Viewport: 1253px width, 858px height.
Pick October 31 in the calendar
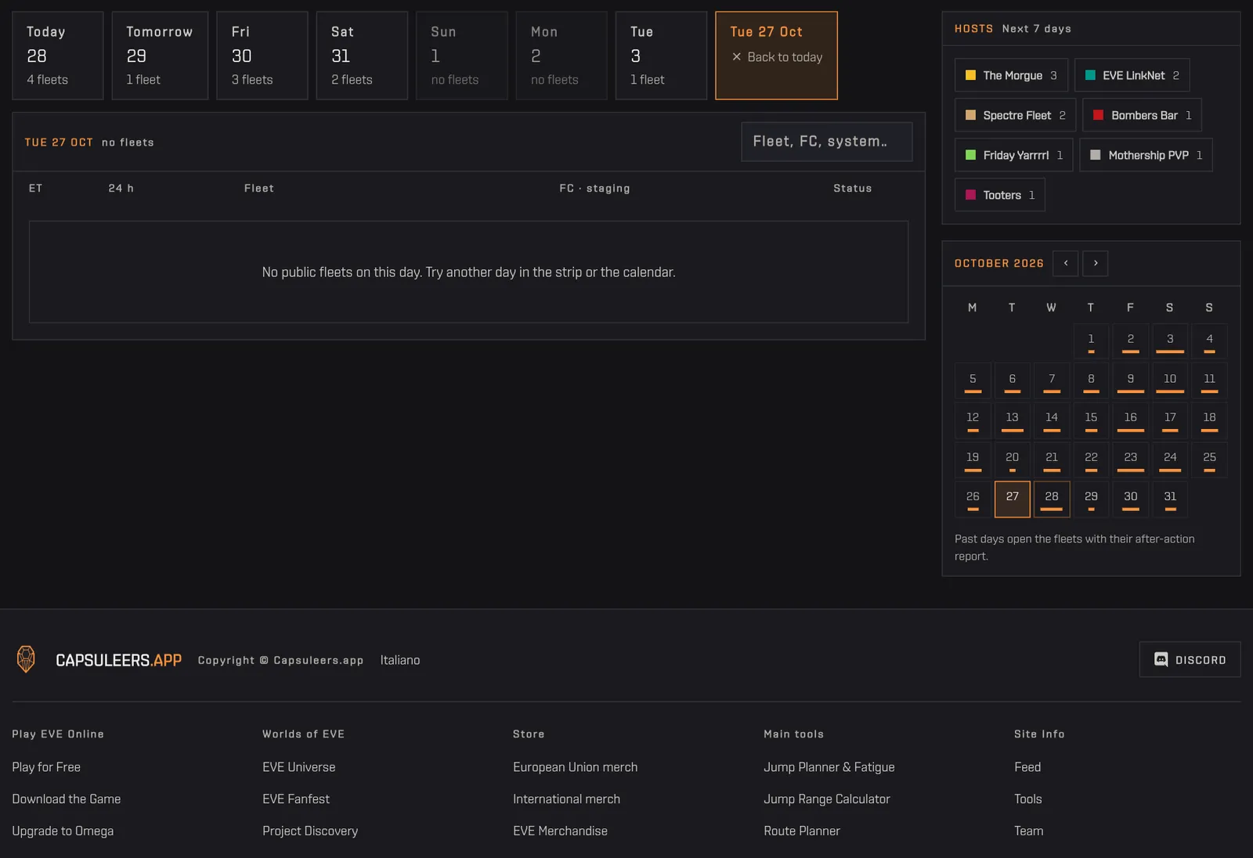pos(1170,499)
